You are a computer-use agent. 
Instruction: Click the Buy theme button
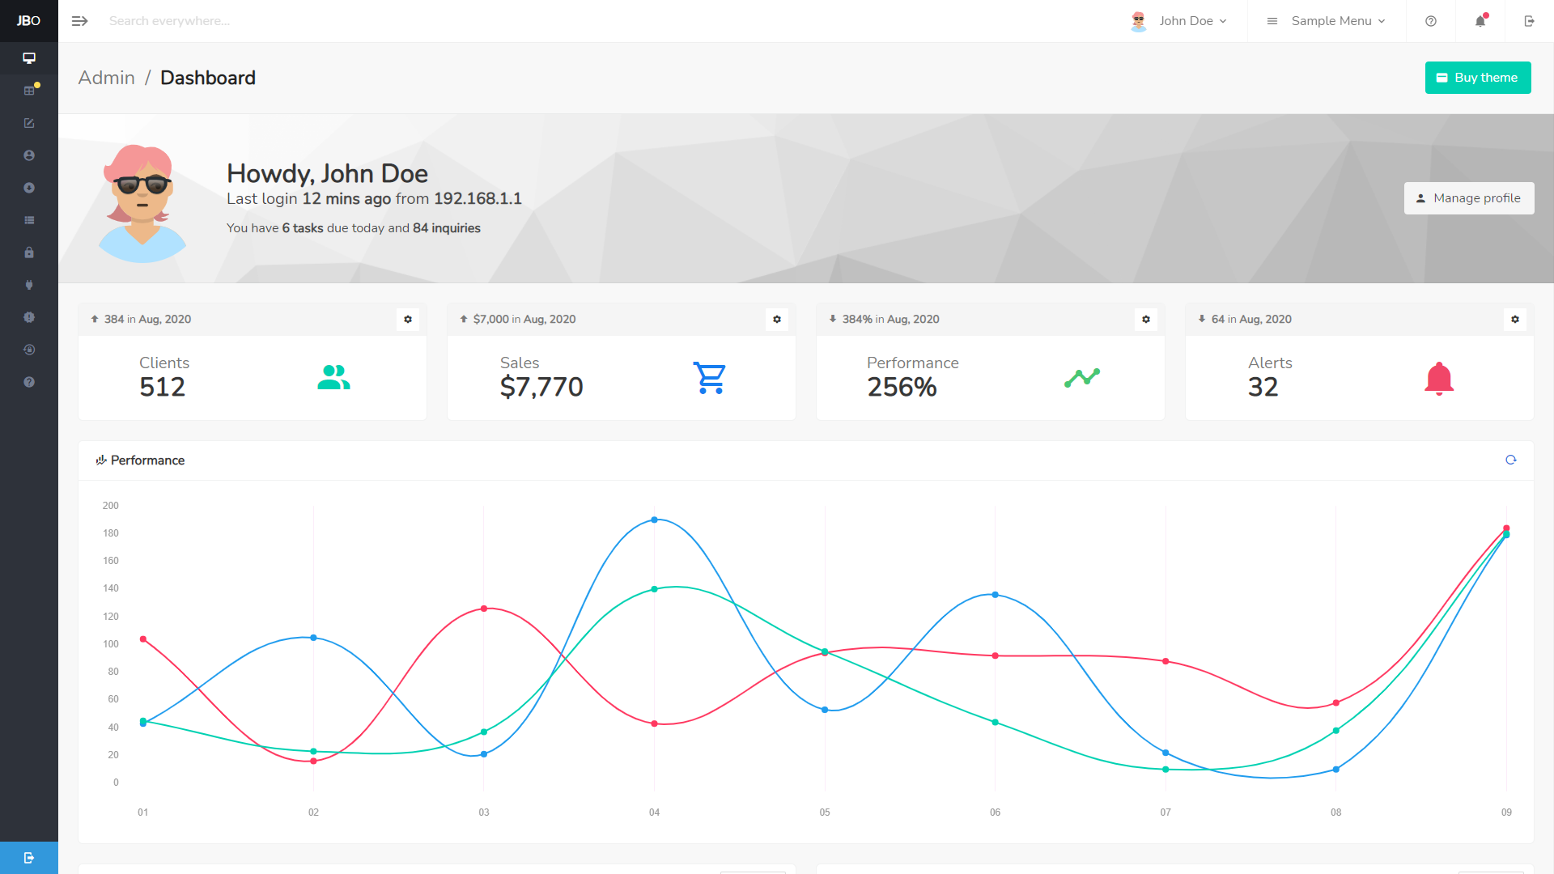pyautogui.click(x=1477, y=78)
